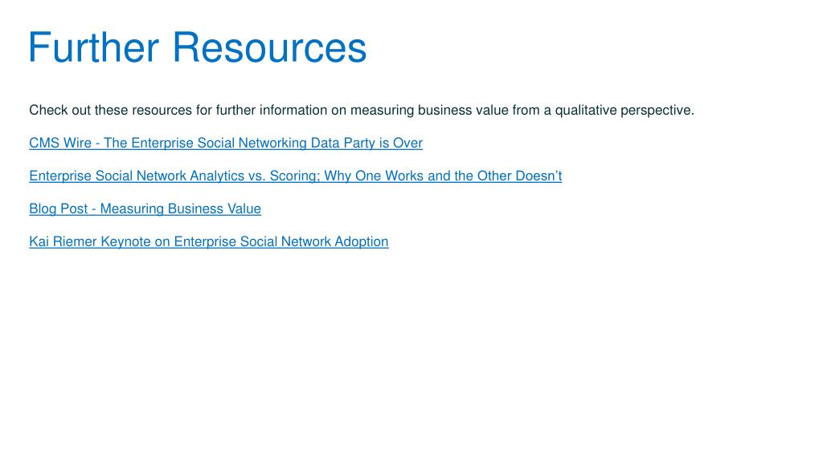Open the Kai Riemer Keynote link
This screenshot has height=462, width=823.
coord(209,242)
